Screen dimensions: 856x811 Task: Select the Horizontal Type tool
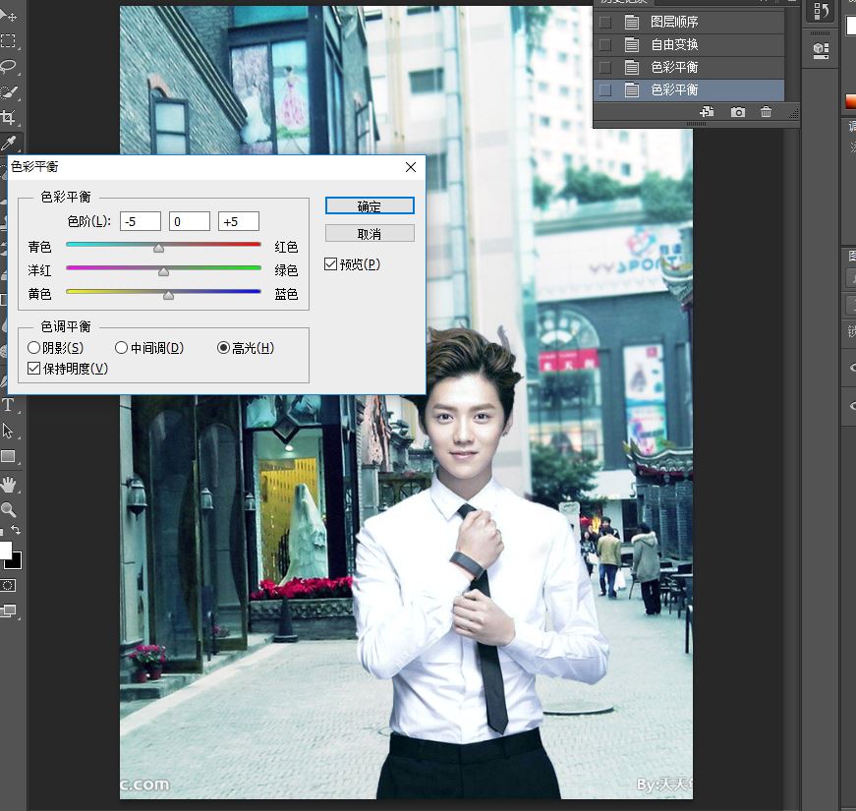pos(8,405)
